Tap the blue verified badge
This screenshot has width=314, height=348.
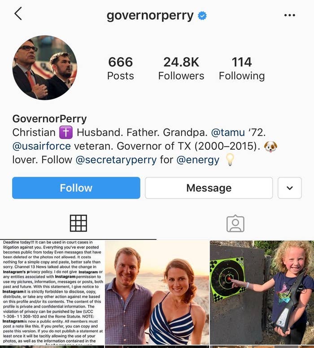coord(202,16)
